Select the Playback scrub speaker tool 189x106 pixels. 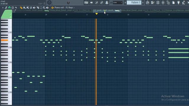[48, 8]
